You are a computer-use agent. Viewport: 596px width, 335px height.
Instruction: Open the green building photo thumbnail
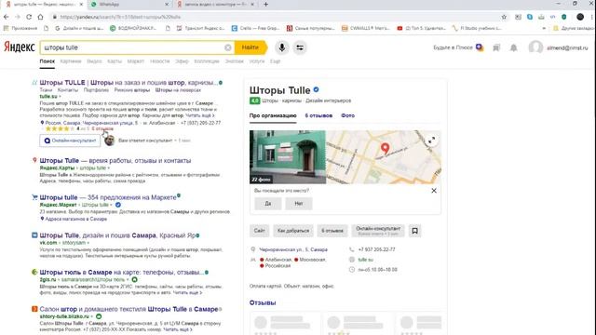(x=288, y=157)
